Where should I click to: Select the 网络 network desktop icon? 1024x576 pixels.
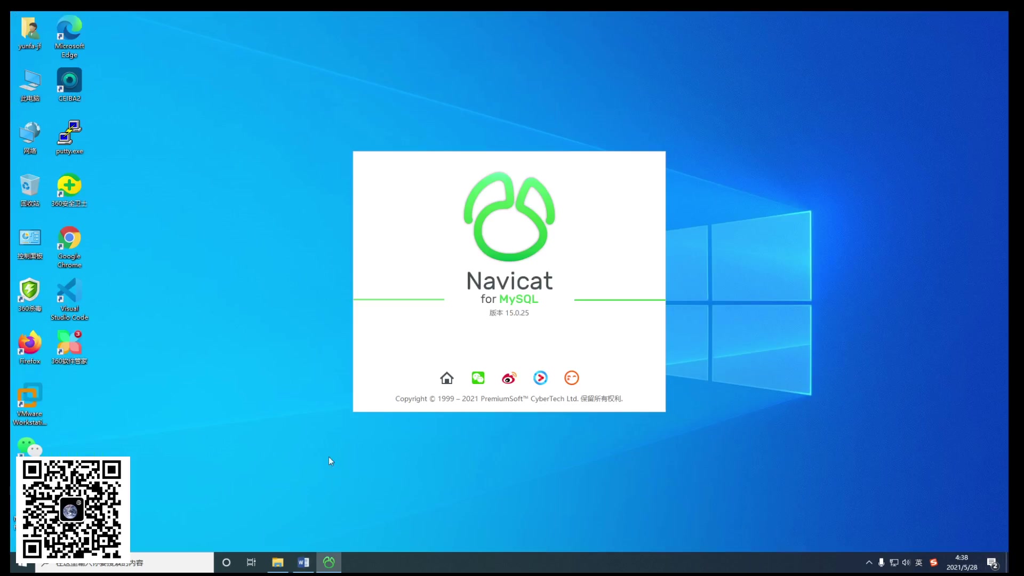coord(30,138)
